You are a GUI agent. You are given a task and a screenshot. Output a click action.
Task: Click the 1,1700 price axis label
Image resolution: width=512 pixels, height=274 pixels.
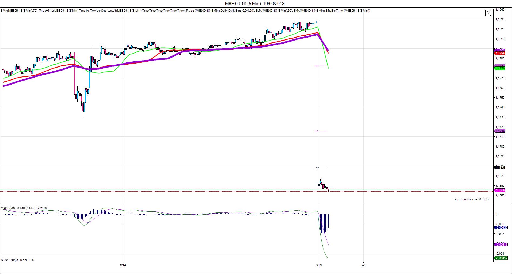pos(500,146)
